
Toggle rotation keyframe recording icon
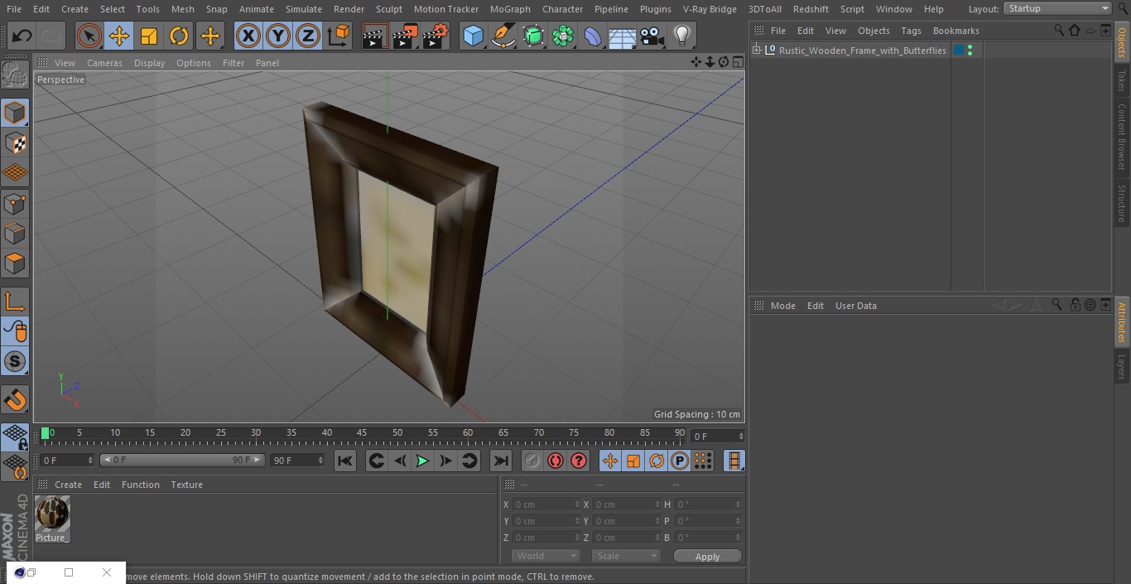tap(657, 461)
